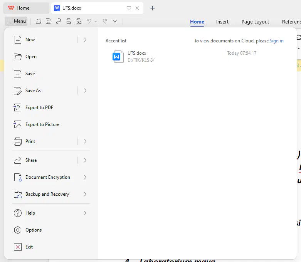The width and height of the screenshot is (301, 262).
Task: Open the Menu button dropdown
Action: coord(16,21)
